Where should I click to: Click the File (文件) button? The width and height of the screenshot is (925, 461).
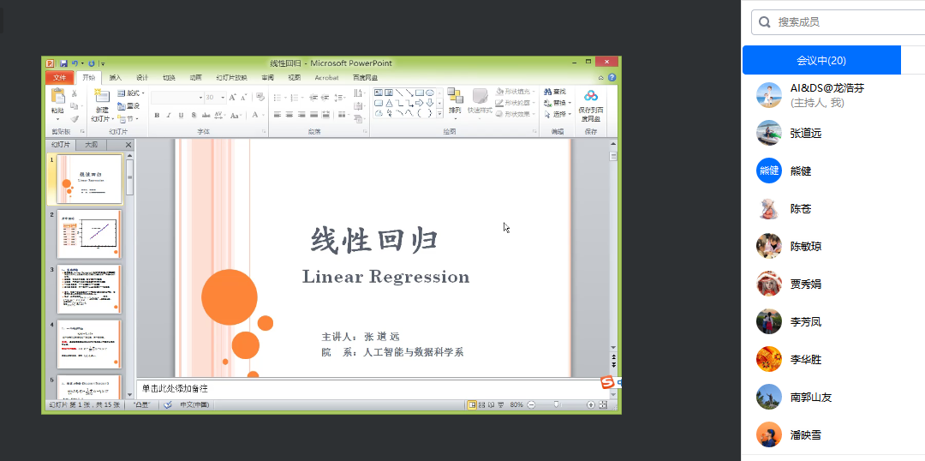[x=58, y=77]
